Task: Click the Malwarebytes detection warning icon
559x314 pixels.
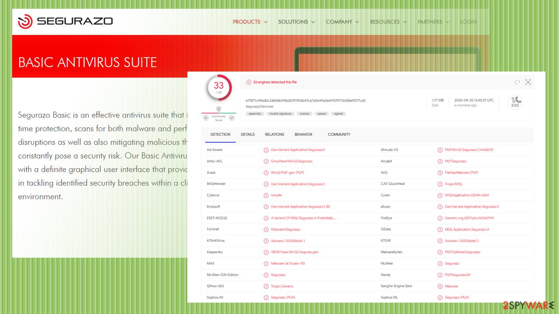Action: pos(440,252)
